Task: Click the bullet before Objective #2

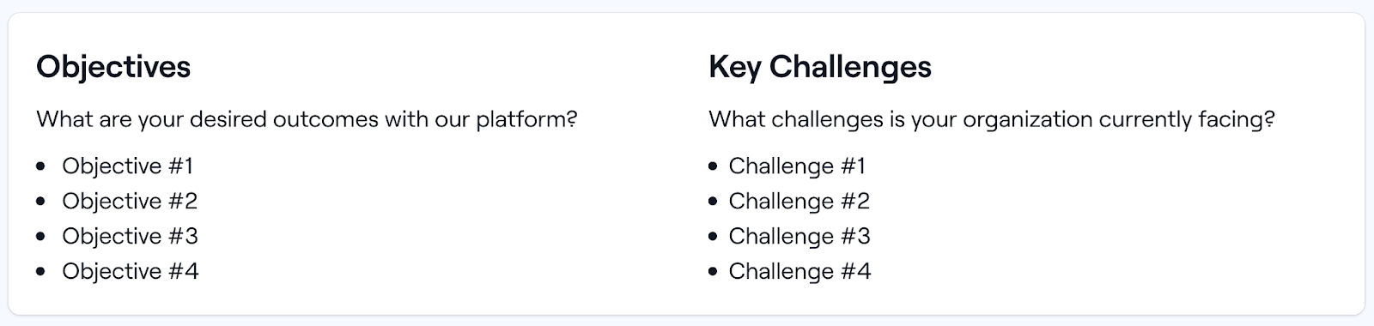Action: (x=40, y=201)
